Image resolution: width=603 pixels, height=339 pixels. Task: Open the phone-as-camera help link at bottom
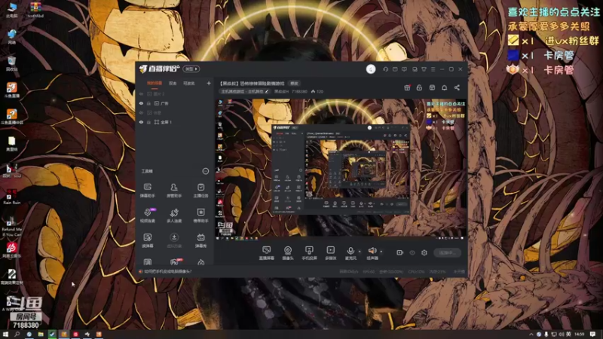click(168, 271)
